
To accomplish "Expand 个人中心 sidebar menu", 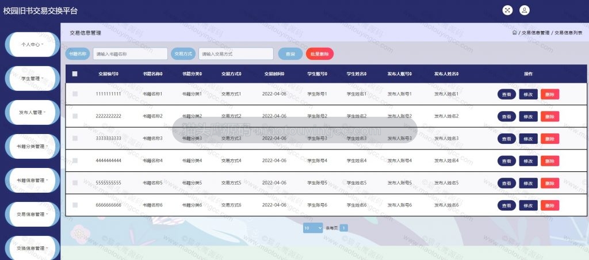I will pos(32,44).
